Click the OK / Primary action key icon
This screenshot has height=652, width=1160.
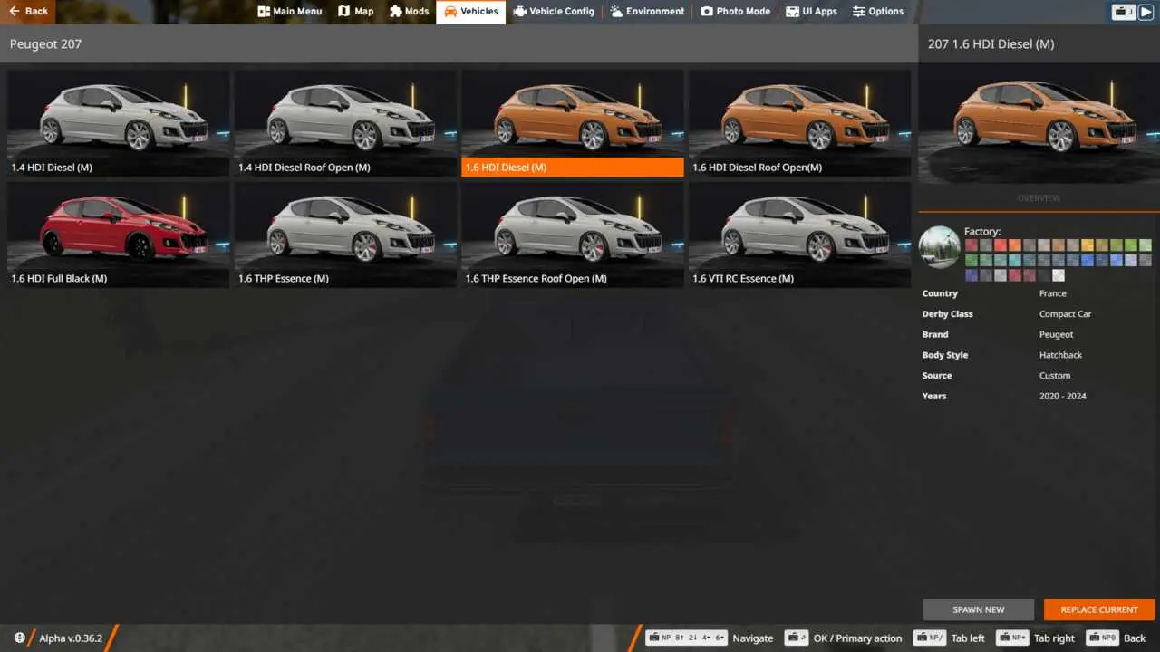pyautogui.click(x=797, y=638)
